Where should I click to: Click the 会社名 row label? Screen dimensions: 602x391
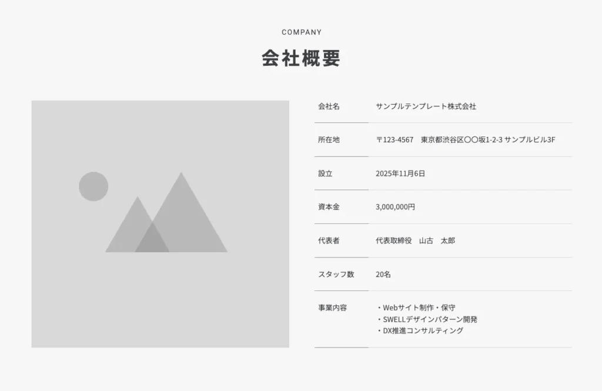[x=327, y=106]
